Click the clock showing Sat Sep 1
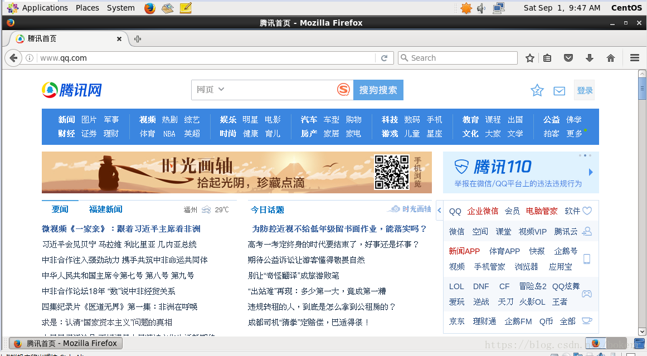 click(x=562, y=8)
